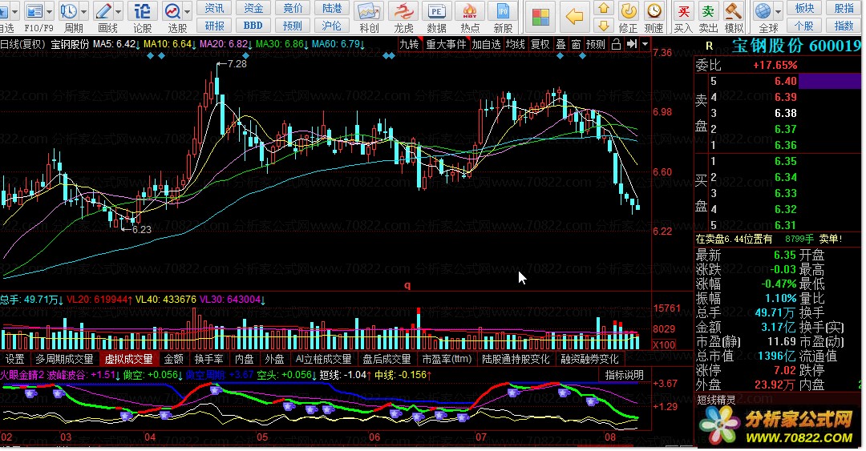The height and width of the screenshot is (451, 866).
Task: Open the 选股 stock screener icon
Action: (173, 11)
